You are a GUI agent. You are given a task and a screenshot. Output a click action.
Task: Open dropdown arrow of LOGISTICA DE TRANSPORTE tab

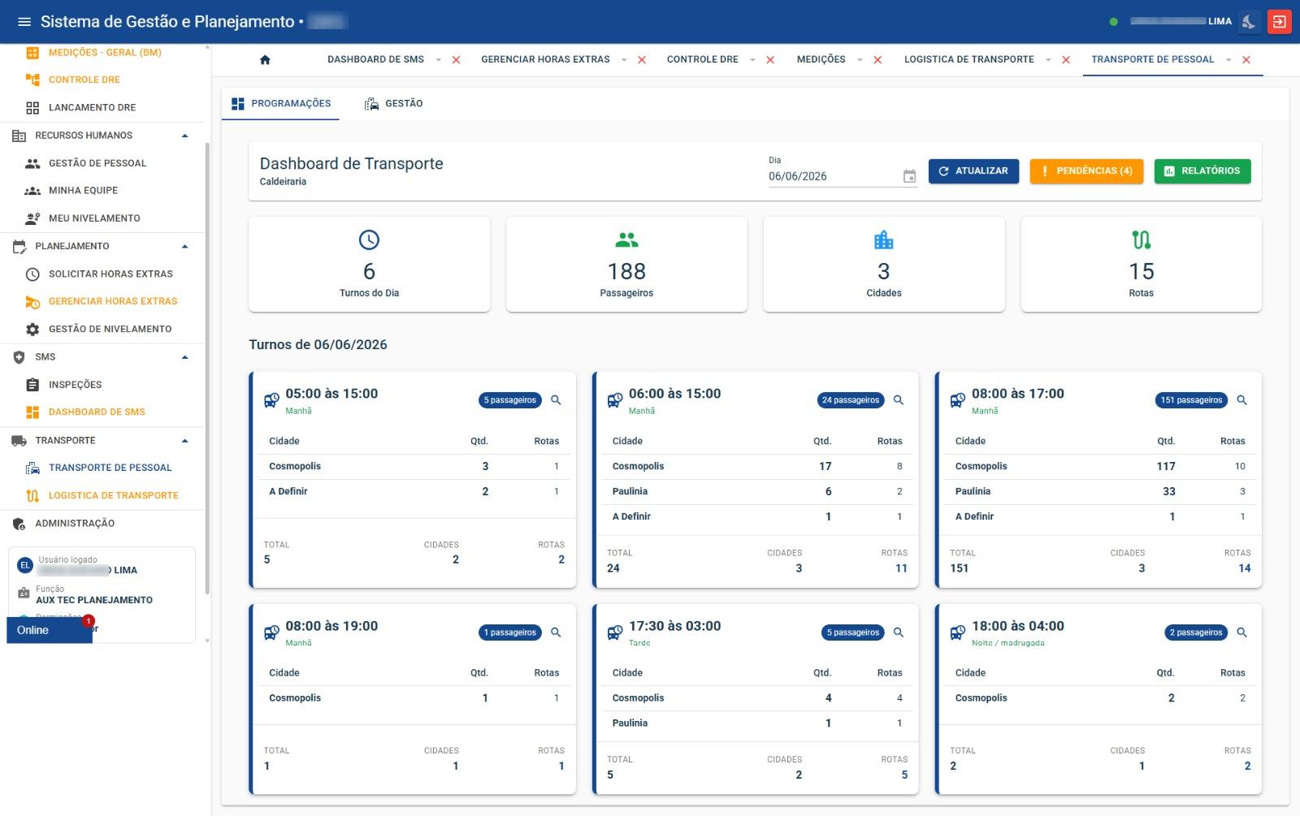[x=1048, y=60]
